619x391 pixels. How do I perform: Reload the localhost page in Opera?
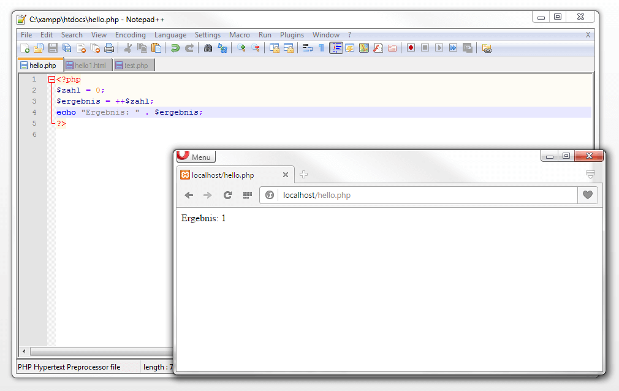227,195
